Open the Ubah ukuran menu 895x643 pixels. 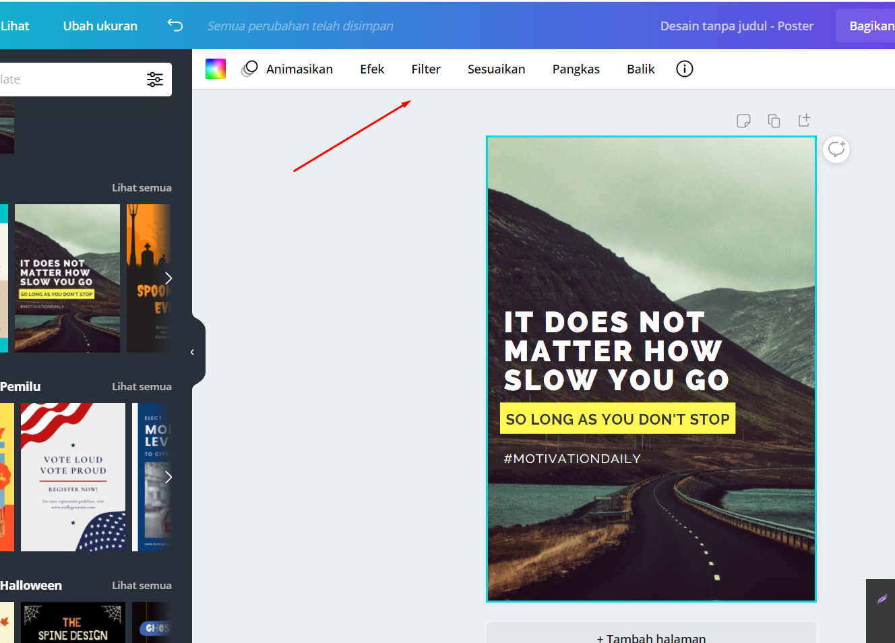100,26
